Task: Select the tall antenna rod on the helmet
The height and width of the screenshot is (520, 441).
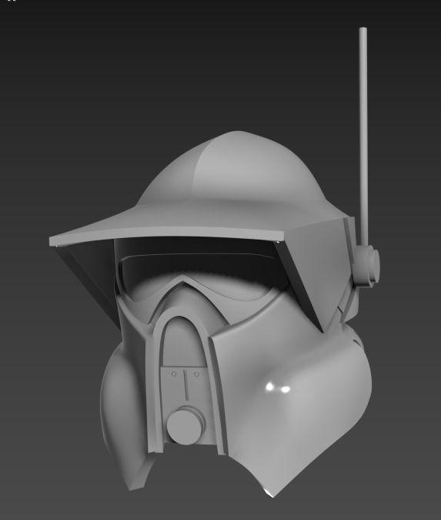Action: pos(363,138)
